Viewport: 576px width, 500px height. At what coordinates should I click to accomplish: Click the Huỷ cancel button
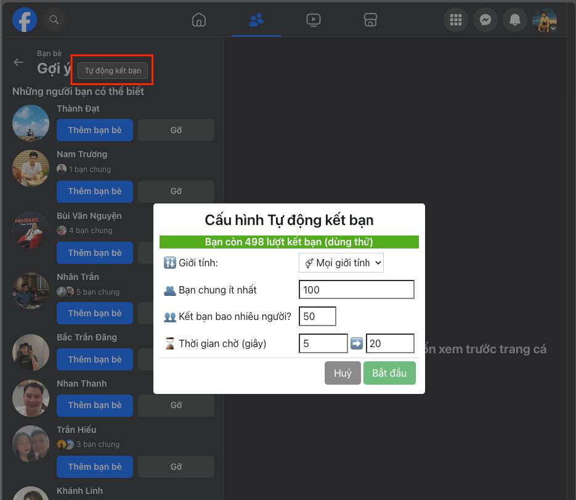(343, 373)
